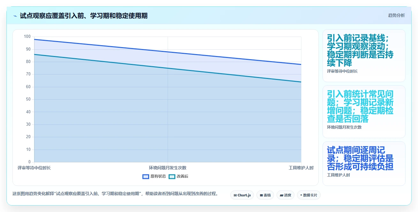418x212 pixels.
Task: Click the 改善后 legend label
Action: (182, 176)
